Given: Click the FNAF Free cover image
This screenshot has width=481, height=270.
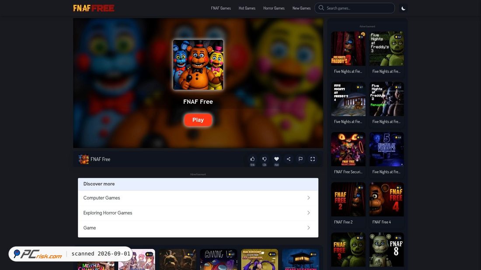Looking at the screenshot, I should pyautogui.click(x=198, y=65).
